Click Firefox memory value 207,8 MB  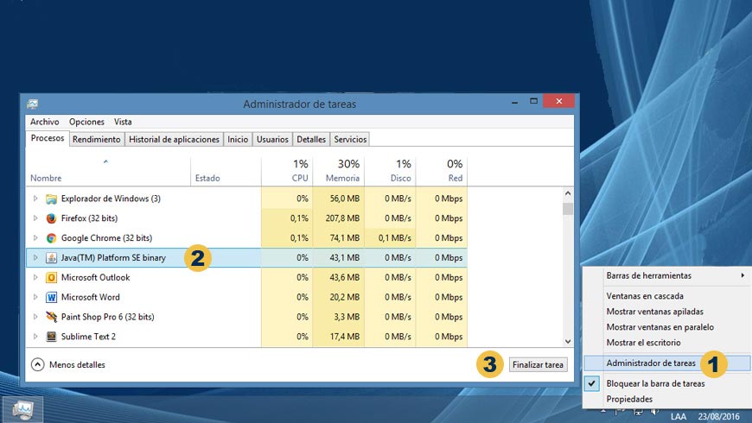tap(342, 218)
